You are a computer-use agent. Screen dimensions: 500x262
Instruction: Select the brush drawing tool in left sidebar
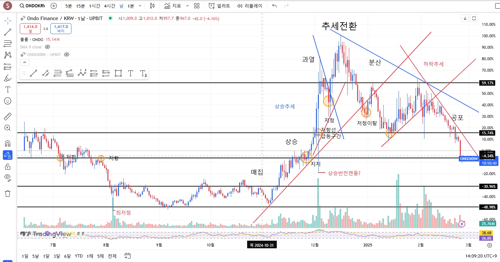[x=8, y=78]
